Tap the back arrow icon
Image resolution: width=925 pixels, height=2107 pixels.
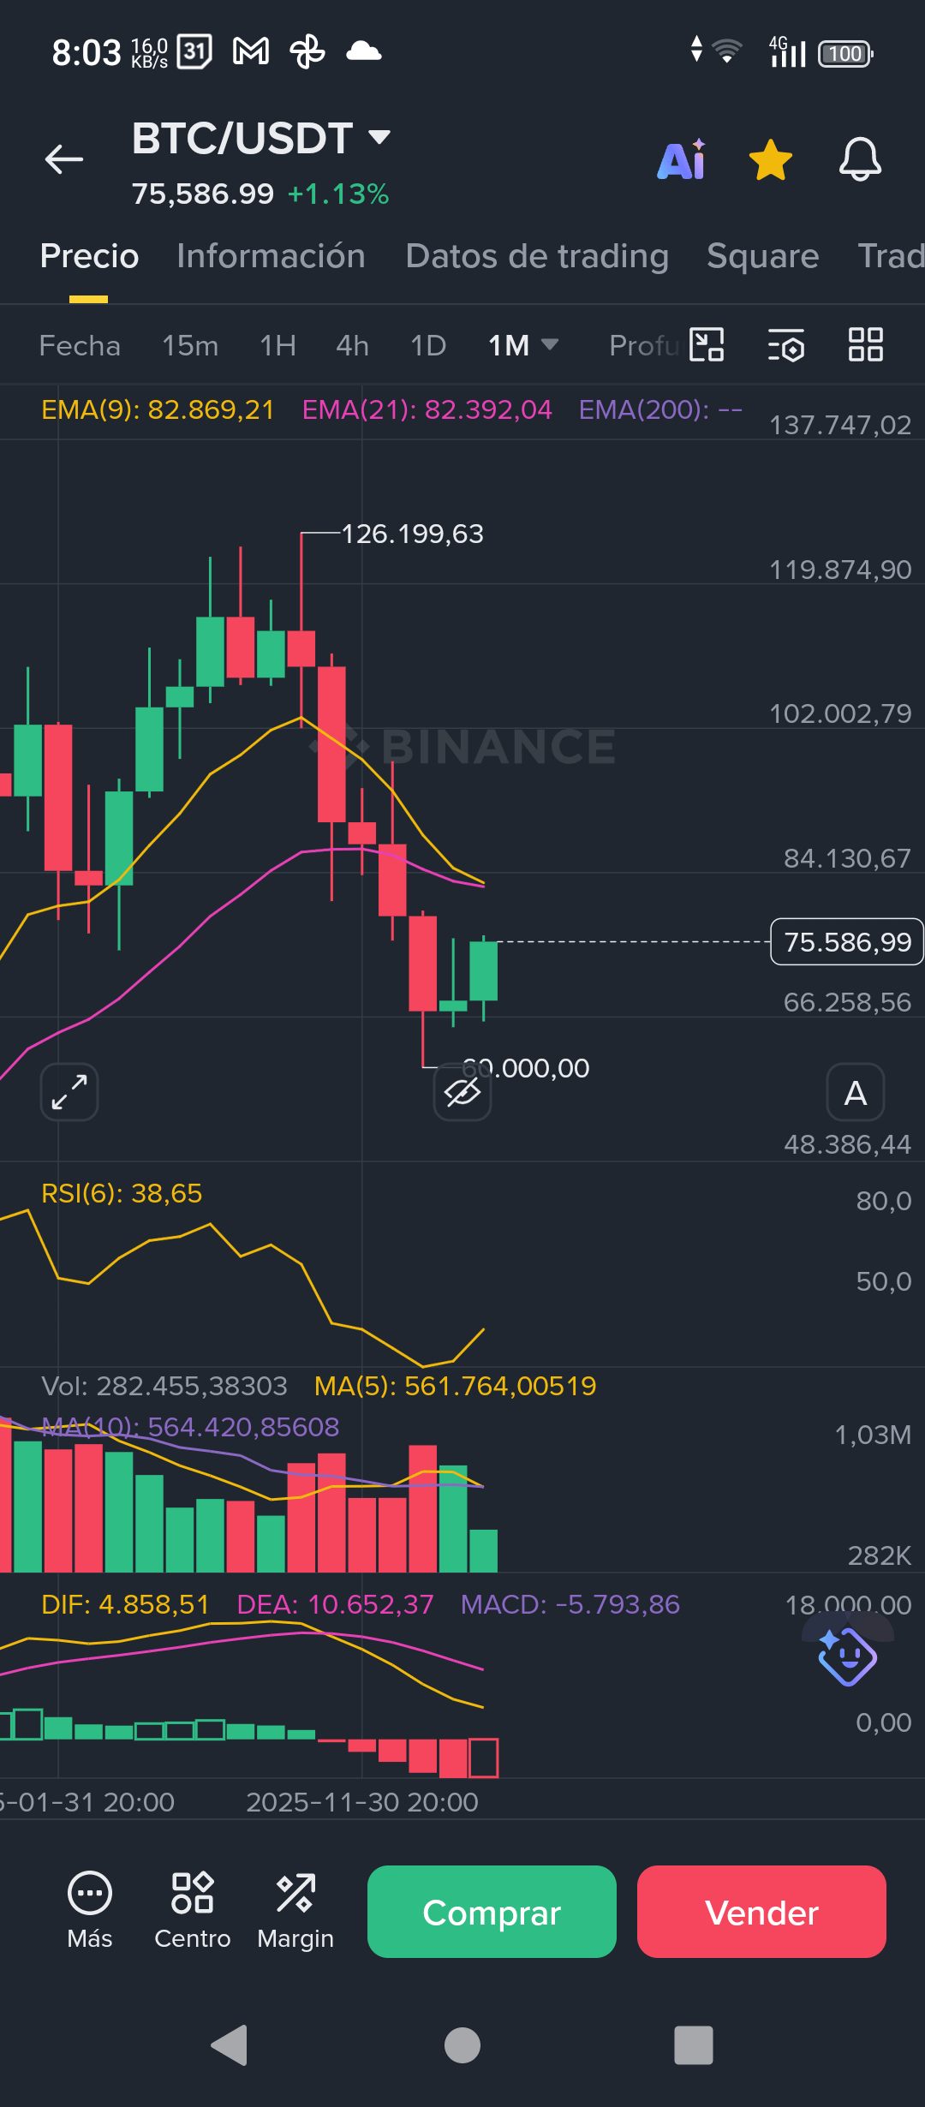tap(64, 159)
